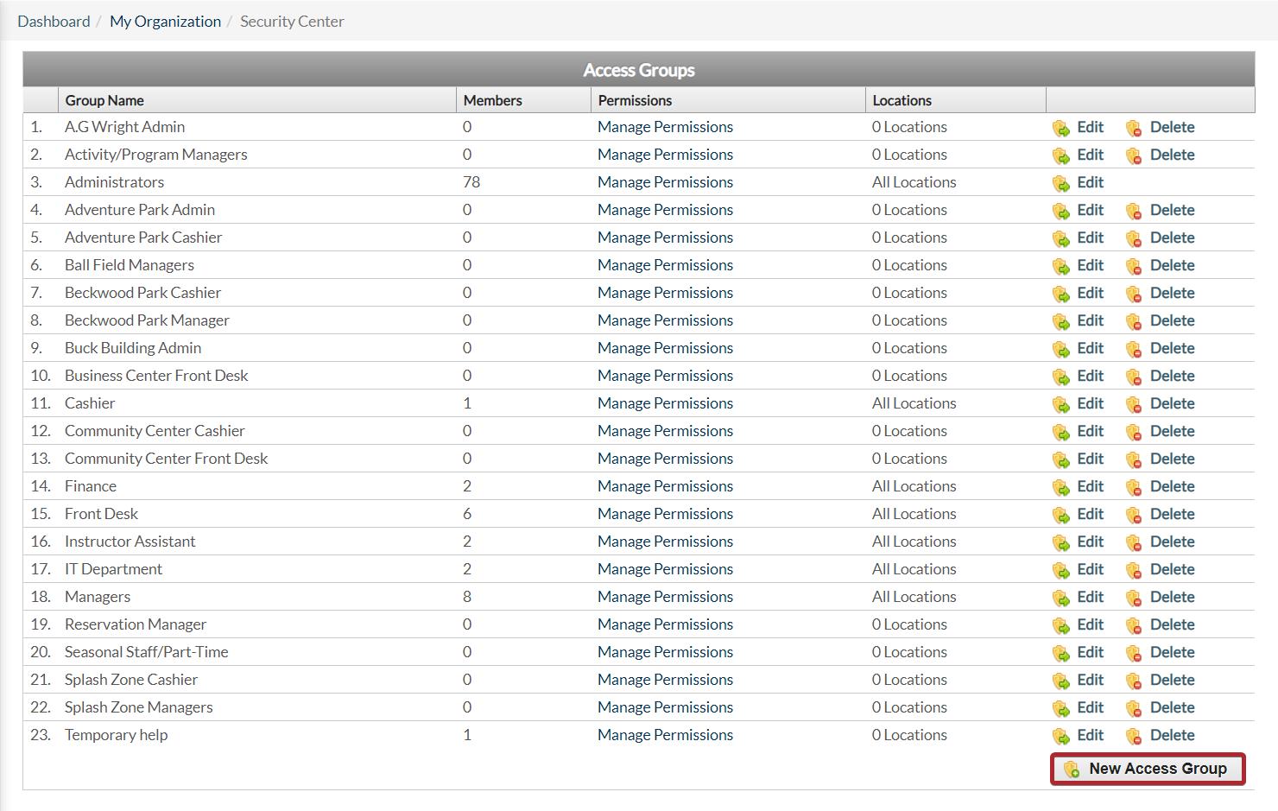Click the delete icon for Ball Field Managers
Viewport: 1278px width, 811px height.
click(1134, 267)
